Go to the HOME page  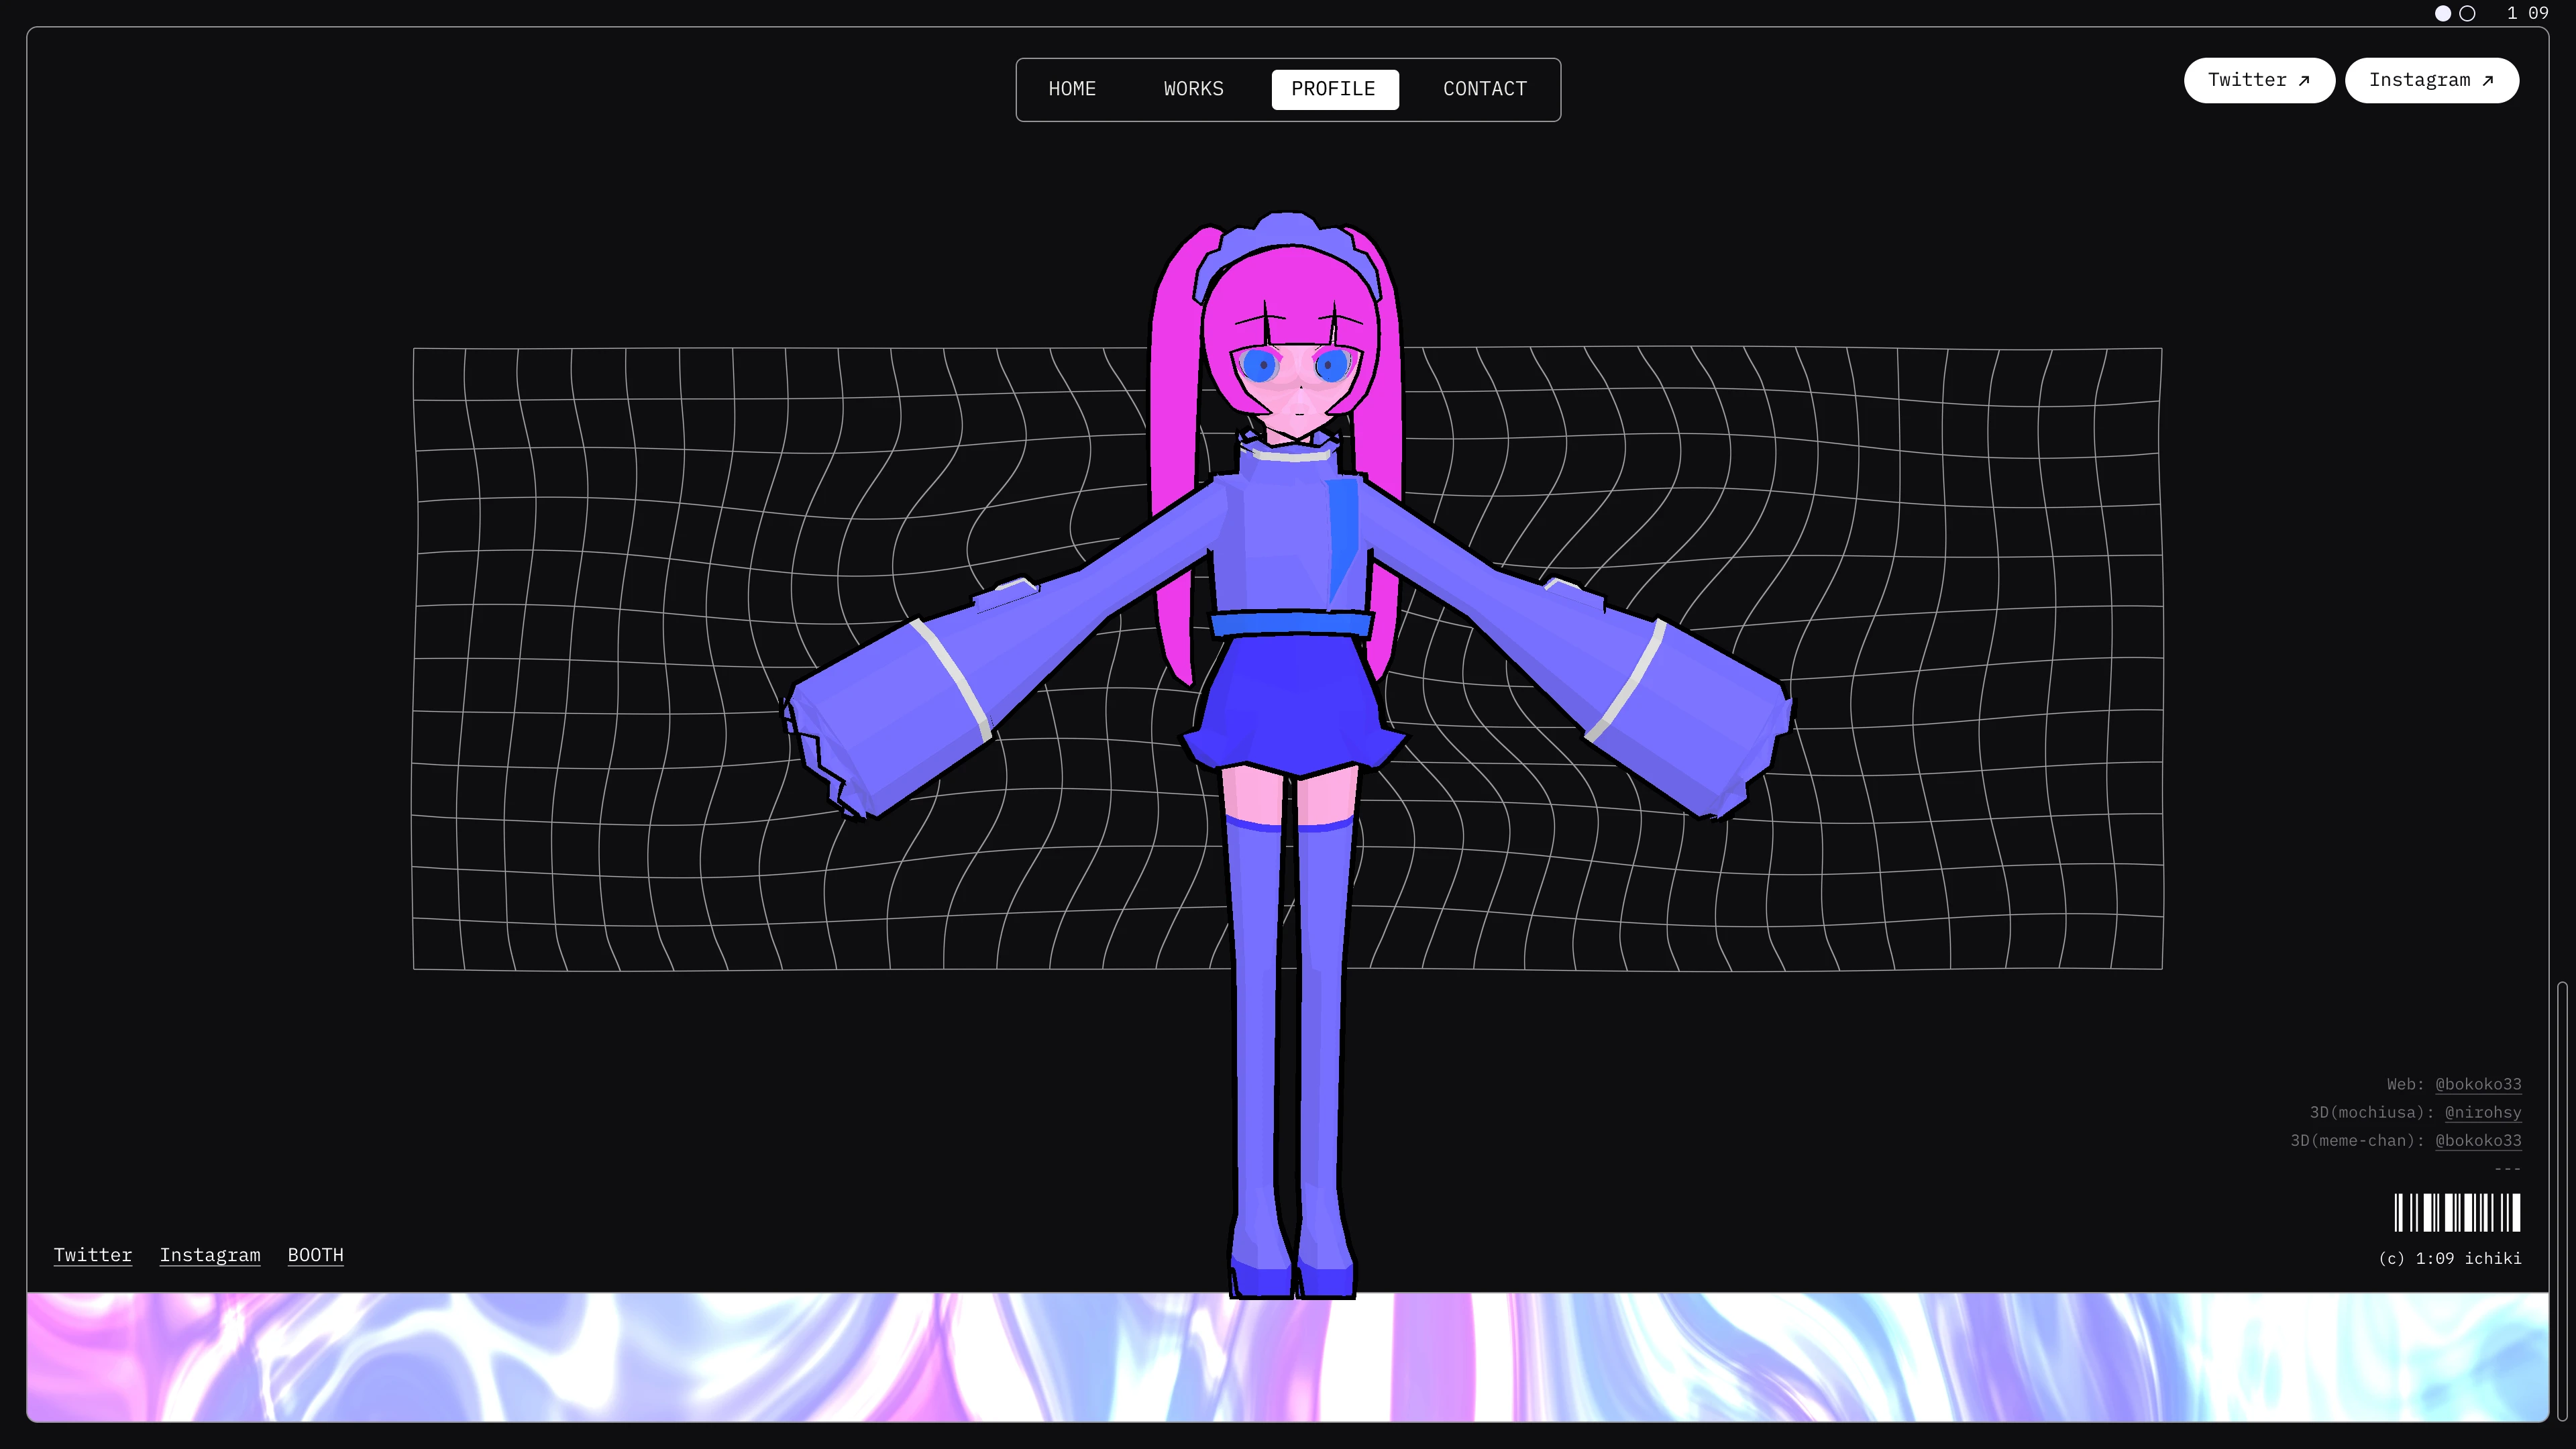[1072, 89]
